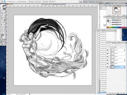This screenshot has height=95, width=127.
Task: Open the File Browser icon in options bar
Action: coord(81,2)
